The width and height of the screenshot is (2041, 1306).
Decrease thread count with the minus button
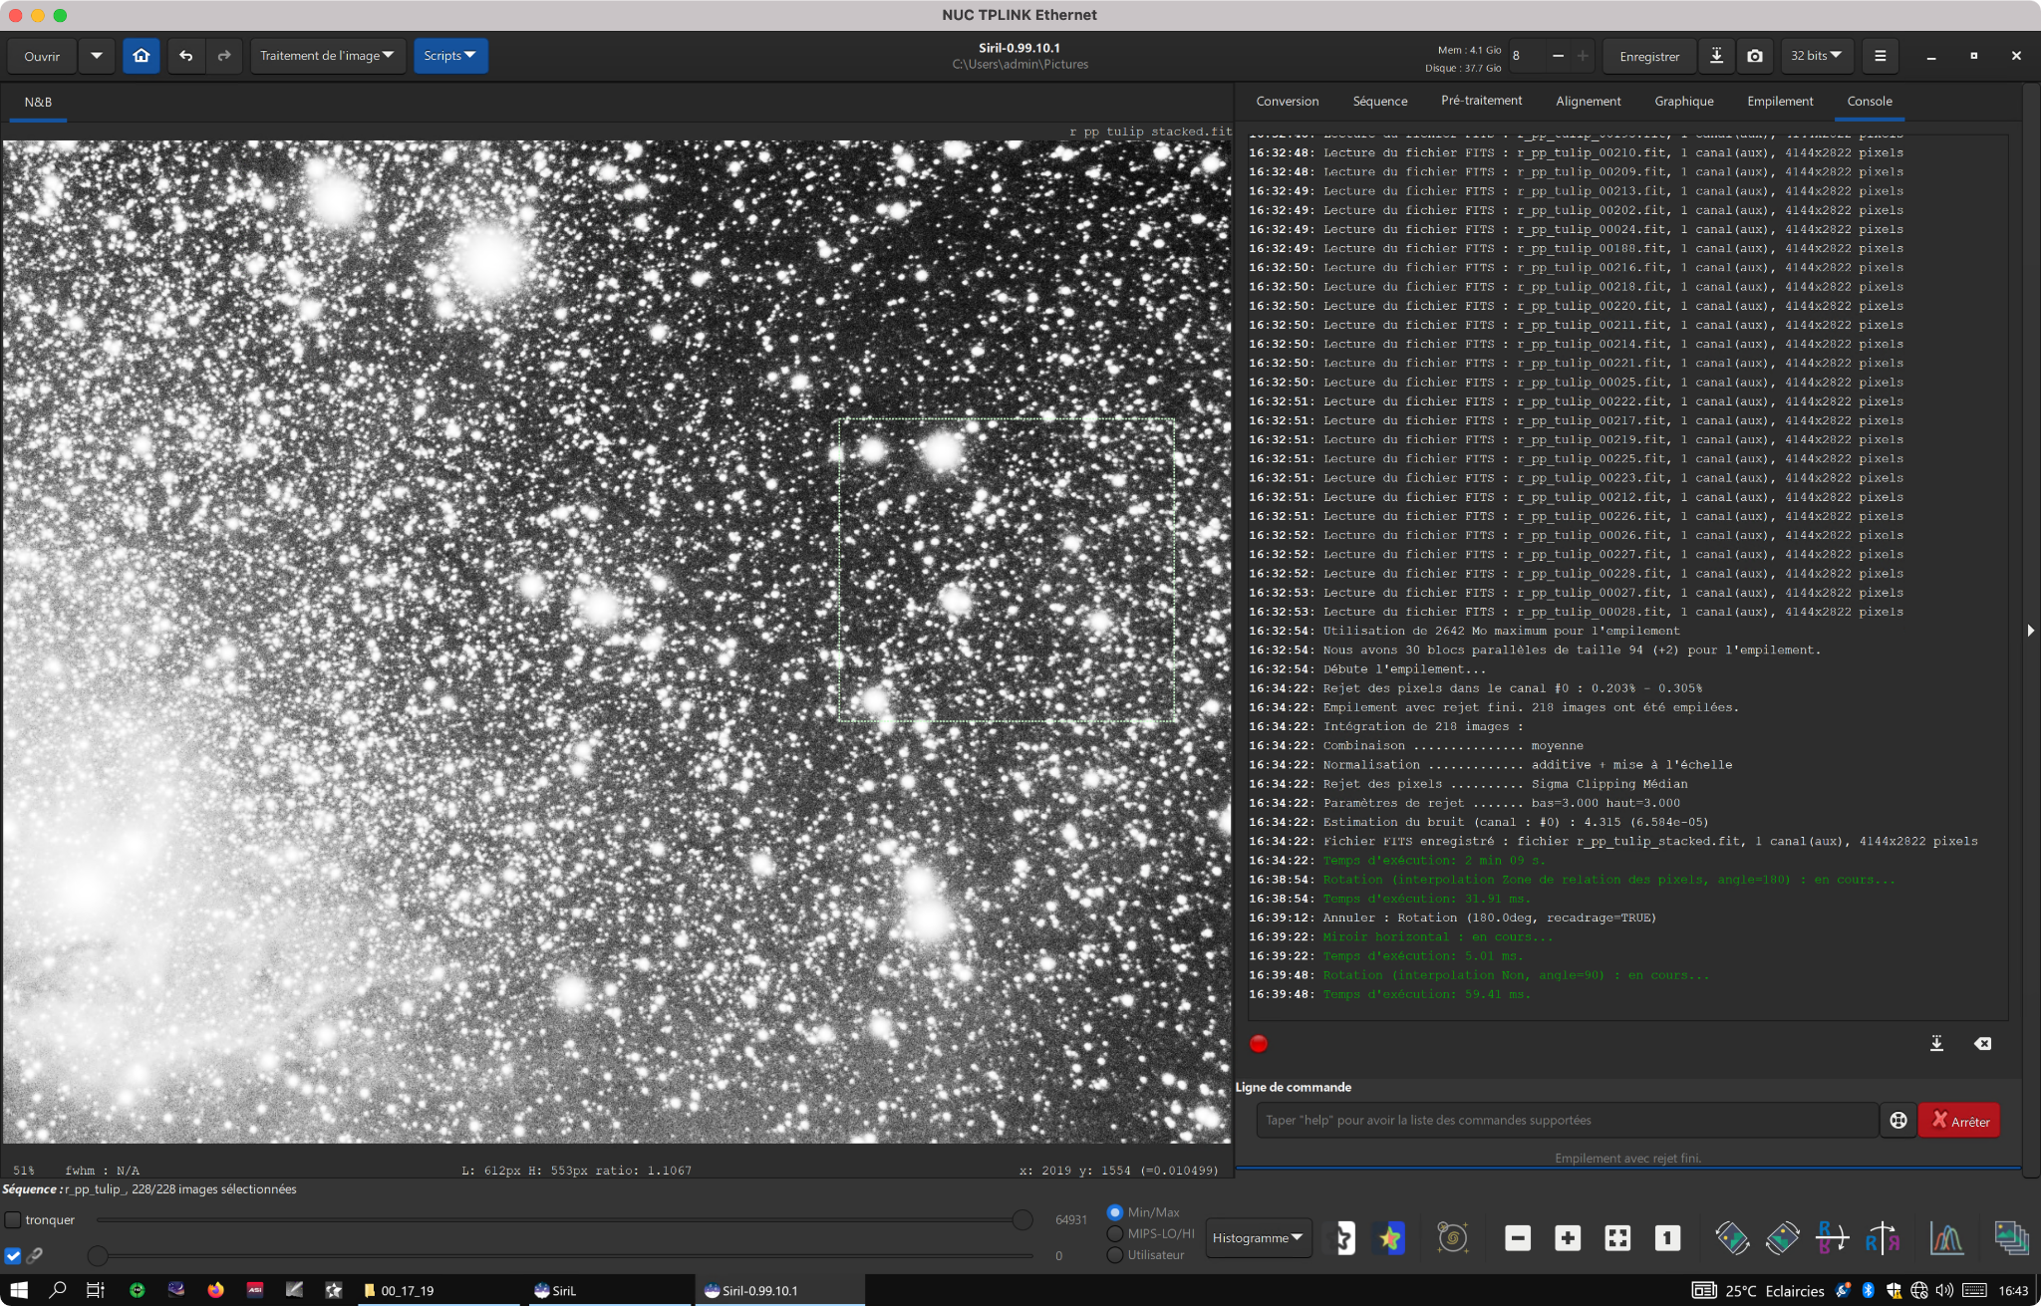pos(1558,56)
